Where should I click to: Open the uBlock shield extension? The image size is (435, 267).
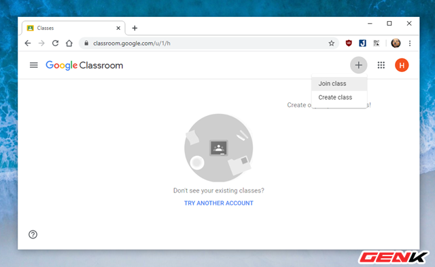coord(349,43)
